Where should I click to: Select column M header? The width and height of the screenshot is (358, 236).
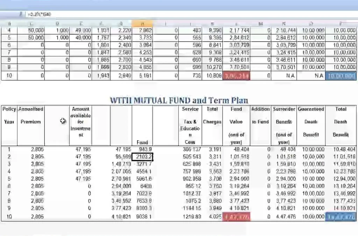pos(260,23)
